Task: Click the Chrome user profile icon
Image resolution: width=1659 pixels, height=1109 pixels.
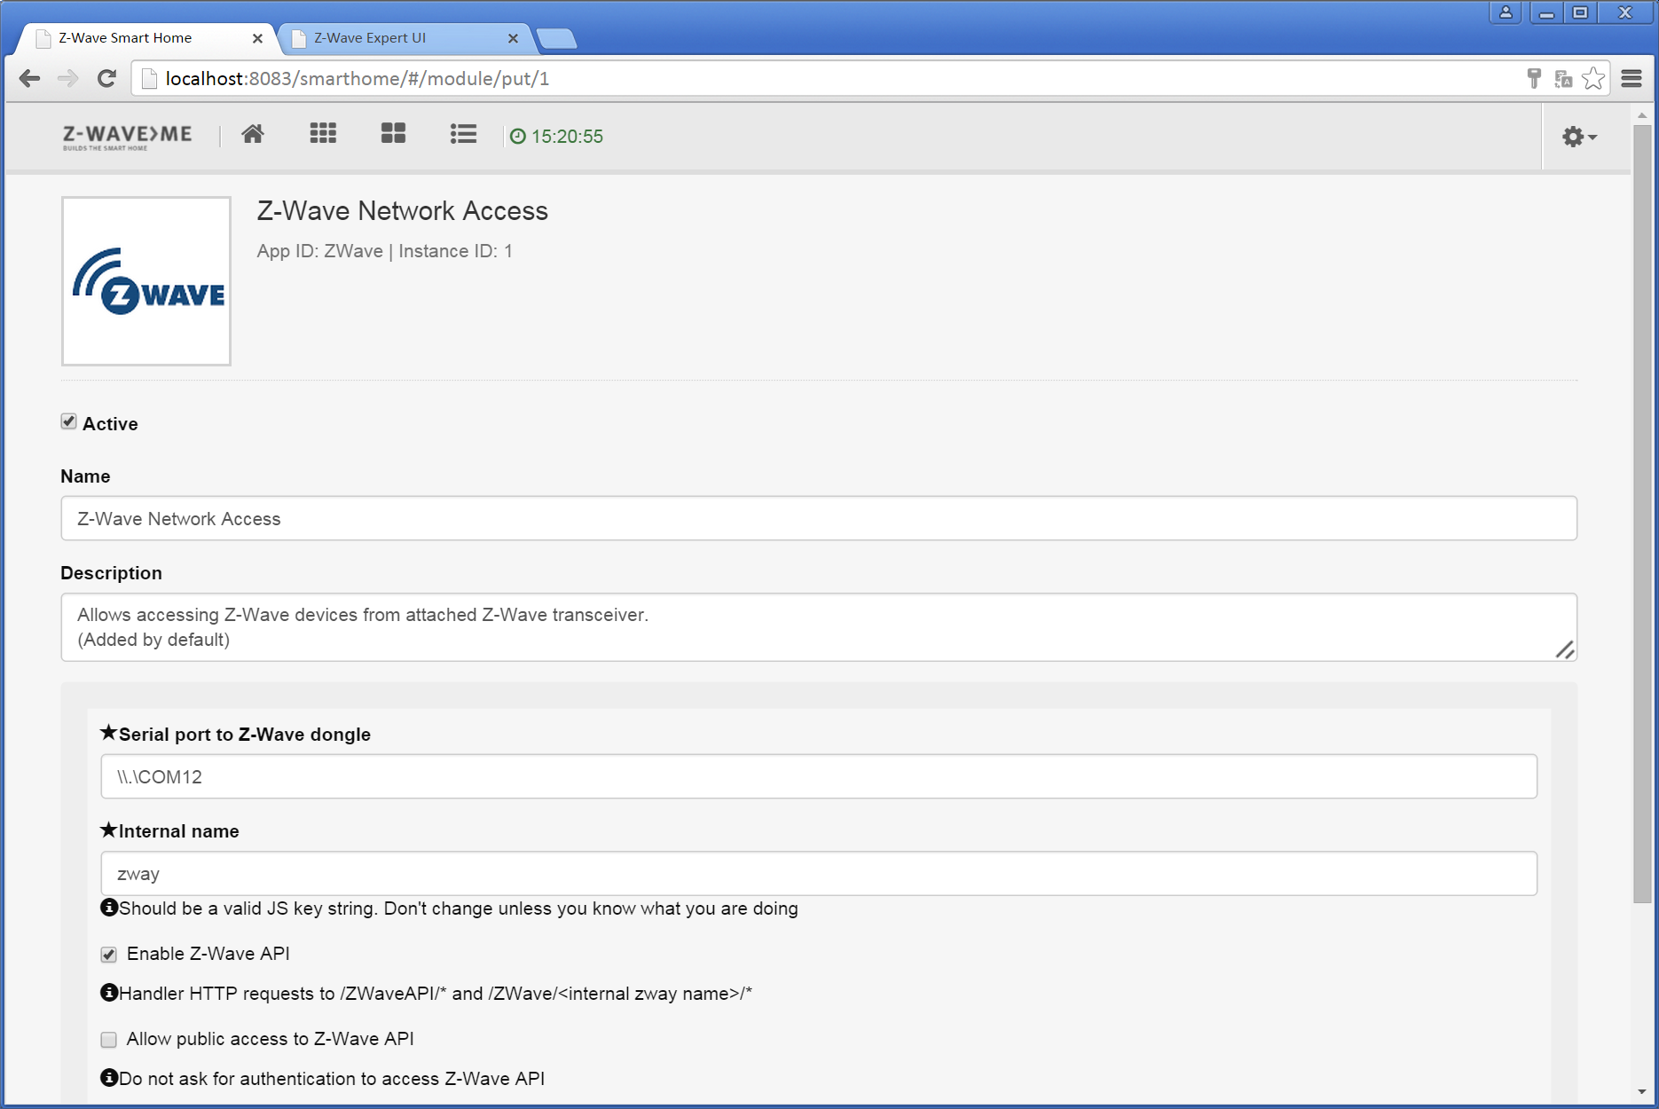Action: click(1506, 12)
